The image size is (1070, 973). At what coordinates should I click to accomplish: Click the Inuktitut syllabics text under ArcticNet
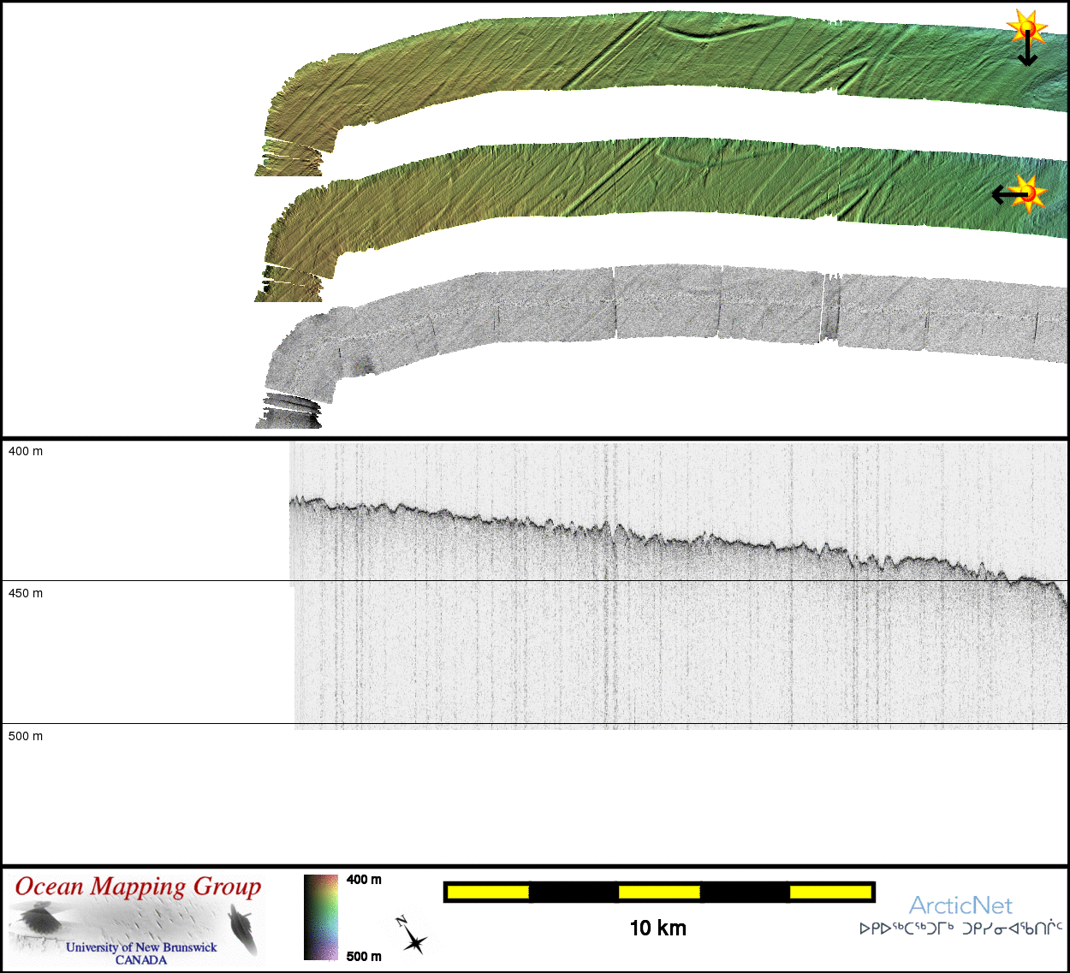pyautogui.click(x=960, y=929)
